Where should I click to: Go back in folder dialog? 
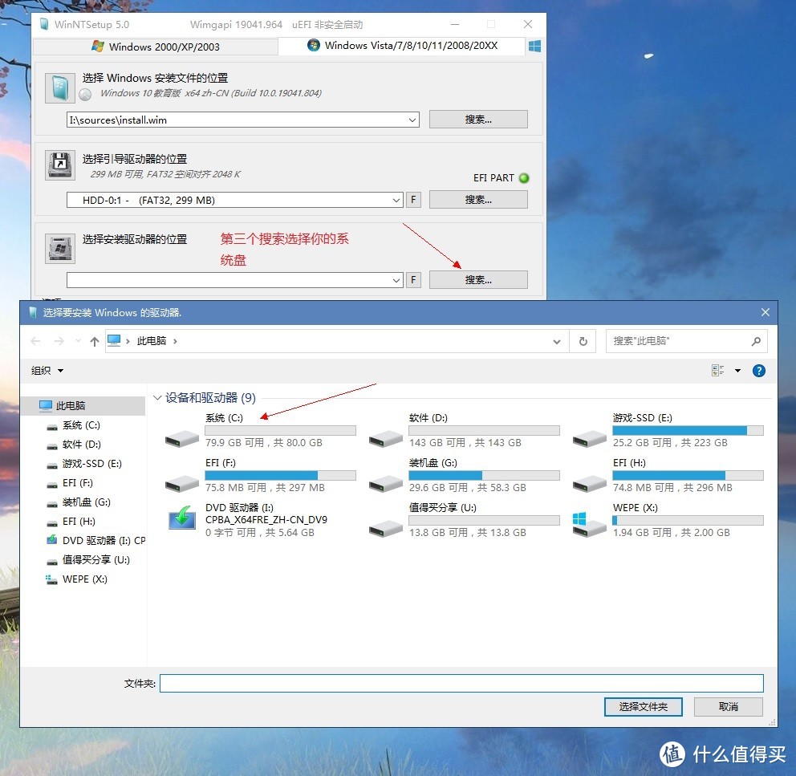(x=35, y=341)
